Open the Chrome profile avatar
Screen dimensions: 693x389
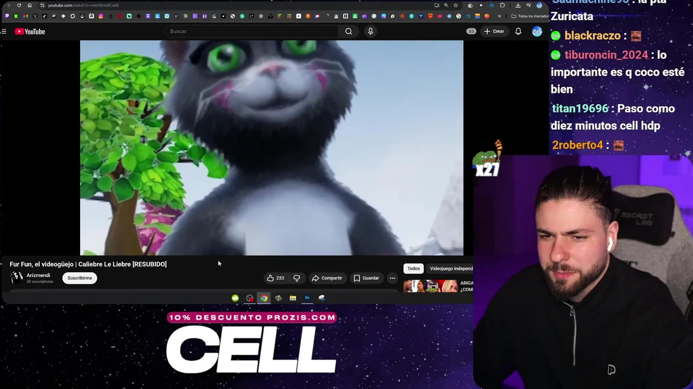(539, 5)
